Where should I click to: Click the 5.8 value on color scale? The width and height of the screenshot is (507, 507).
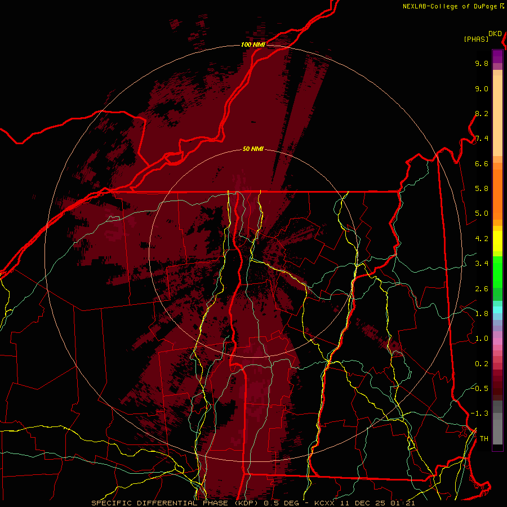click(482, 189)
